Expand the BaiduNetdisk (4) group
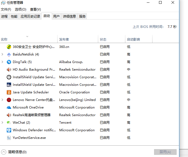Screen dimensions: 188x157 pyautogui.click(x=2, y=54)
